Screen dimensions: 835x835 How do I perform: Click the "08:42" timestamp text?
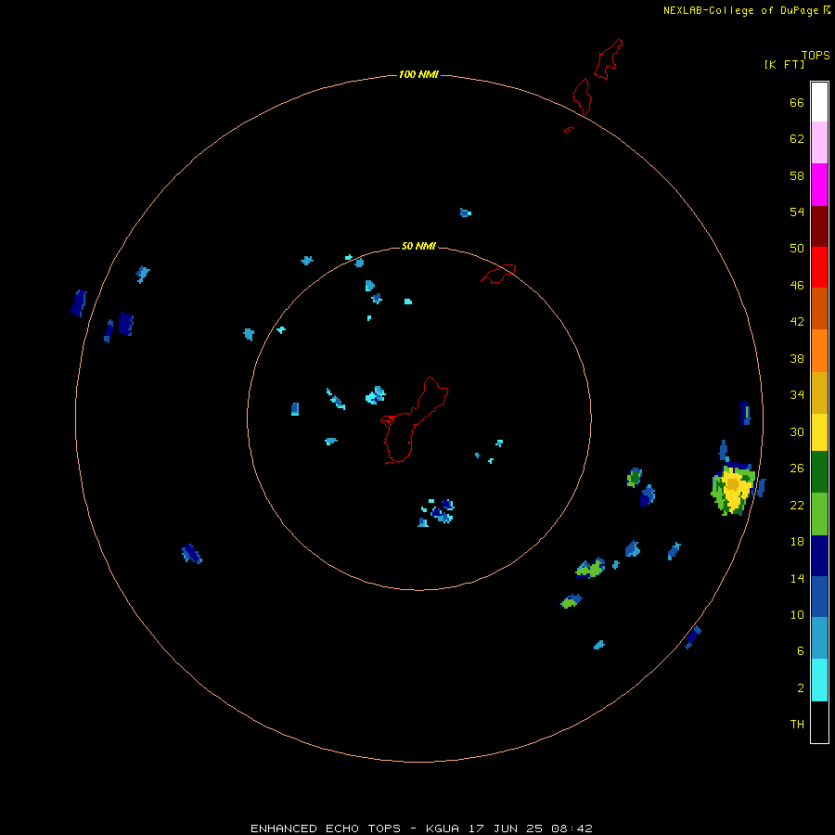tap(572, 829)
